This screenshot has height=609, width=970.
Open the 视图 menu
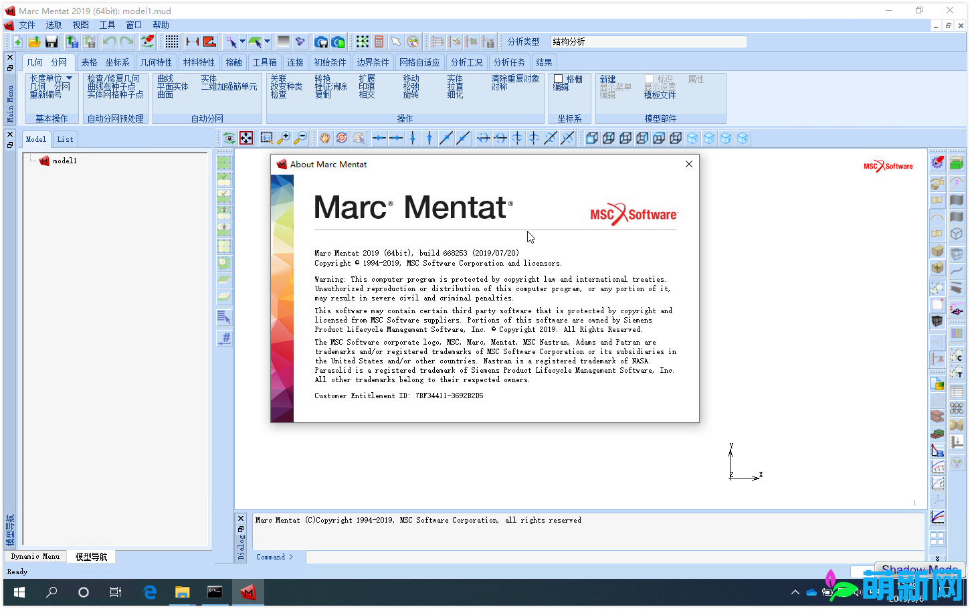80,25
